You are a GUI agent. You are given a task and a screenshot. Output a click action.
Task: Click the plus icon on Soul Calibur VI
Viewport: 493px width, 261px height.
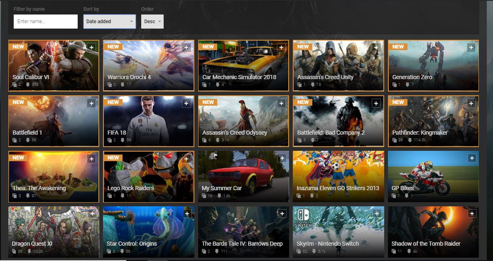tap(92, 48)
